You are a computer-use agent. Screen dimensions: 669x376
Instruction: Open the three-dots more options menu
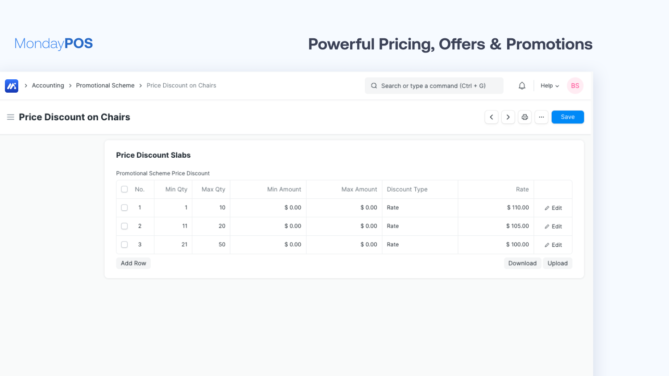click(541, 117)
